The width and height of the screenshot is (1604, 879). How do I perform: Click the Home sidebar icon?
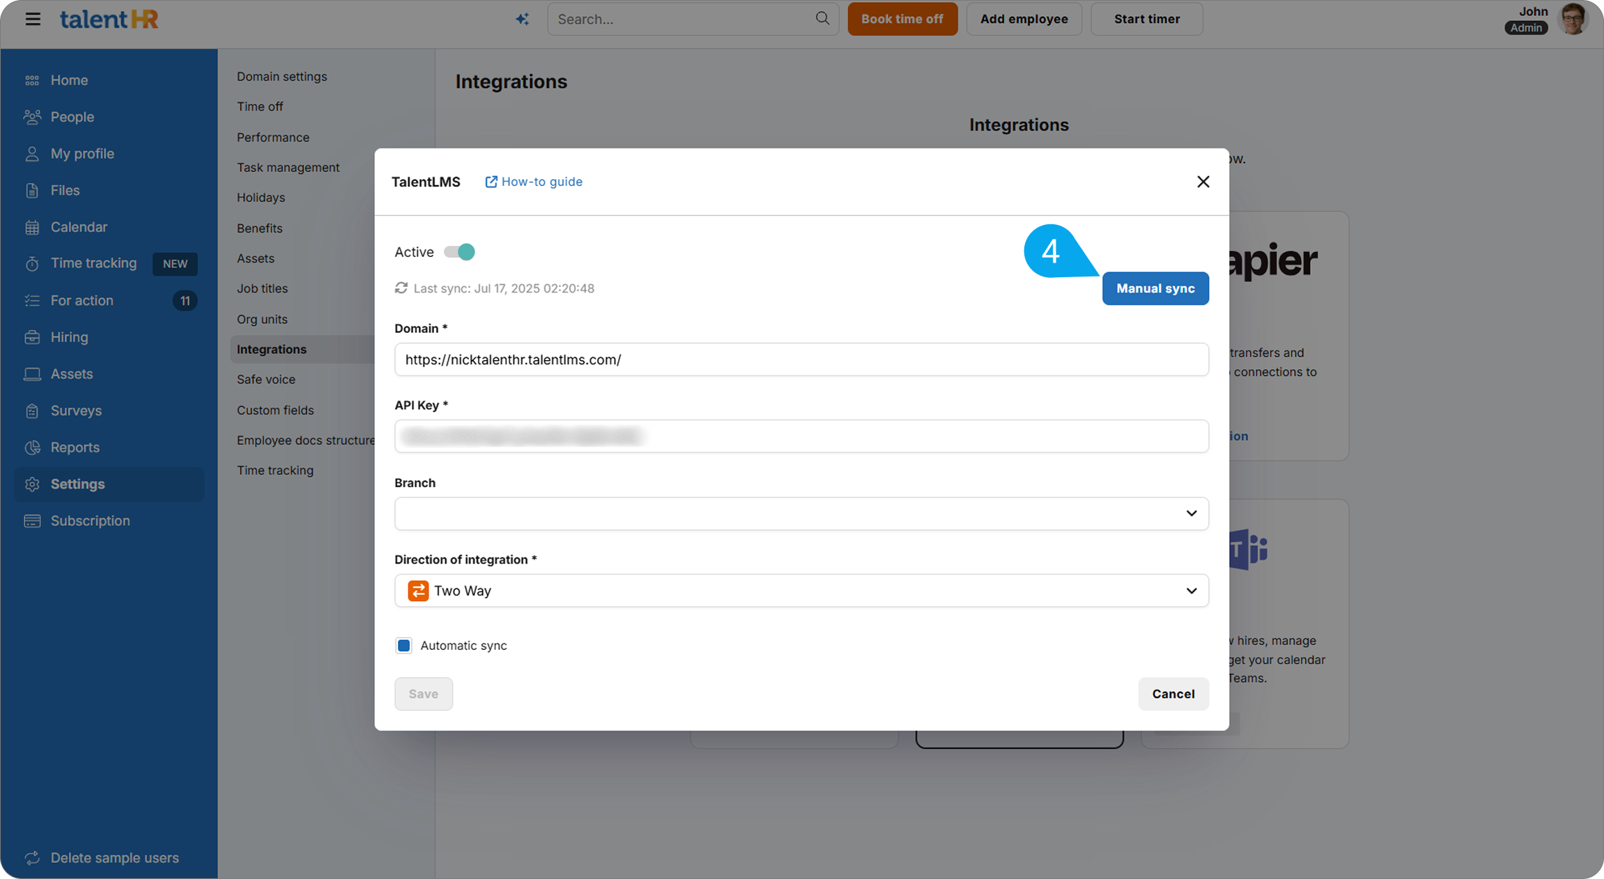click(x=32, y=80)
